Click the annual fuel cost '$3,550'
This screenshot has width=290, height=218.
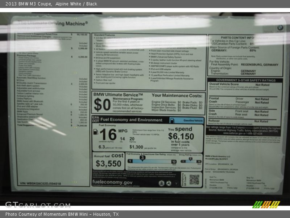108,163
